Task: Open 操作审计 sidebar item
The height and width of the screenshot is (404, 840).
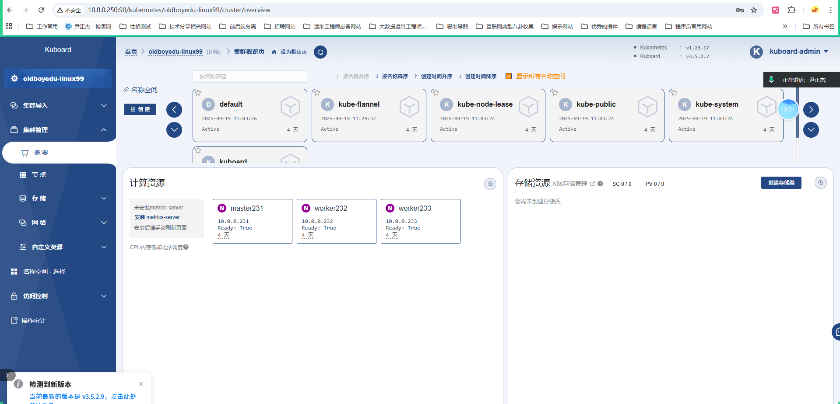Action: pos(58,320)
